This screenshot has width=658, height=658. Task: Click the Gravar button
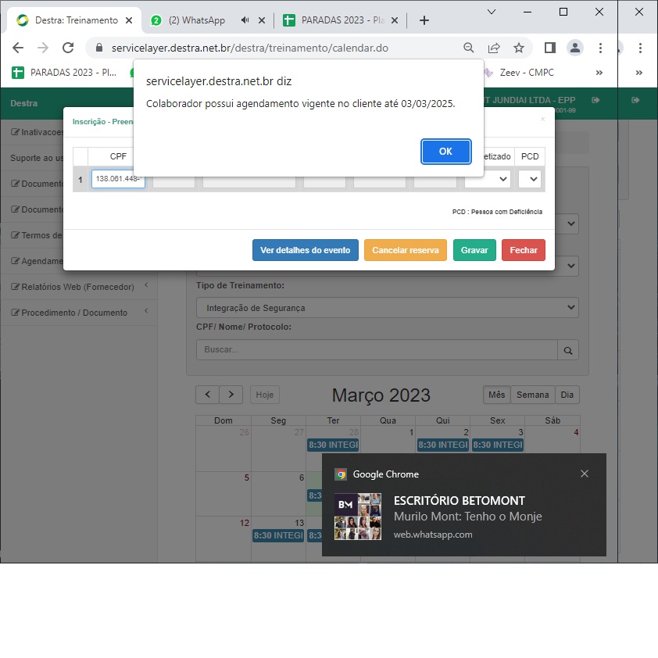click(x=474, y=250)
